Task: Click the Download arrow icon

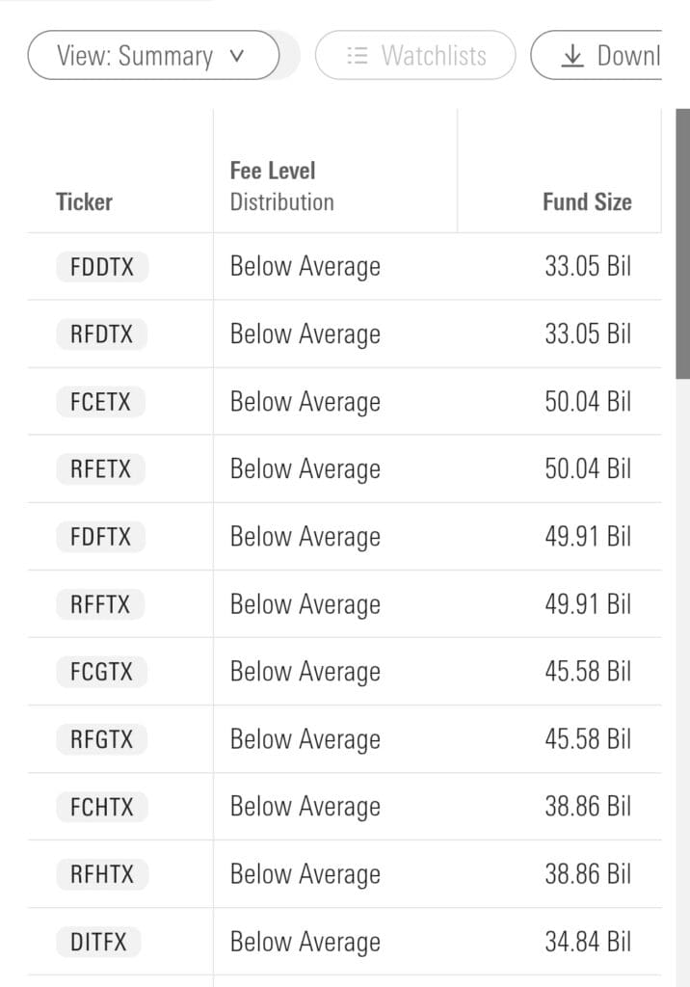Action: click(x=572, y=55)
